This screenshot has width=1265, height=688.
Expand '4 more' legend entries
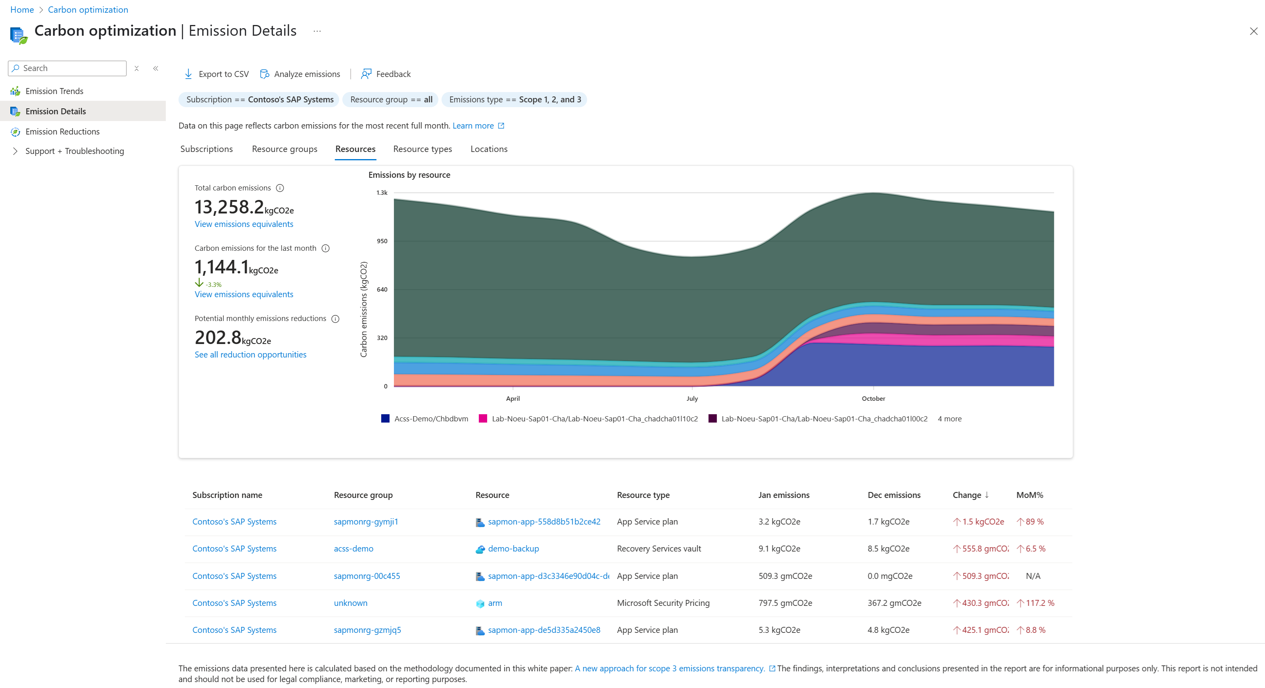pos(949,419)
